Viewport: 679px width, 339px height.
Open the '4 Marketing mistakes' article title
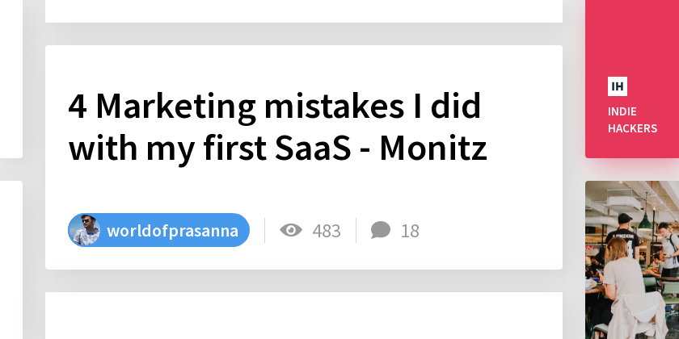(x=277, y=128)
